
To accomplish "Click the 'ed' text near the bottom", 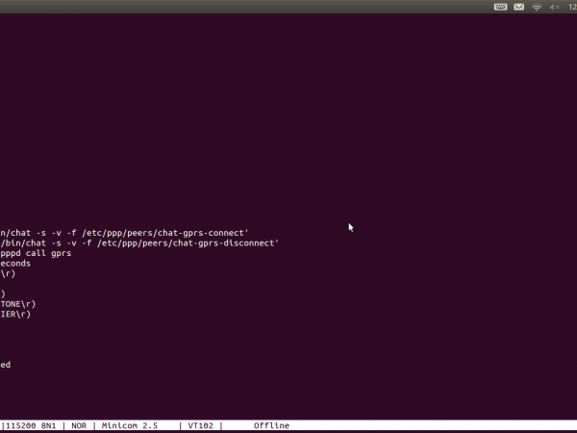I will 5,365.
